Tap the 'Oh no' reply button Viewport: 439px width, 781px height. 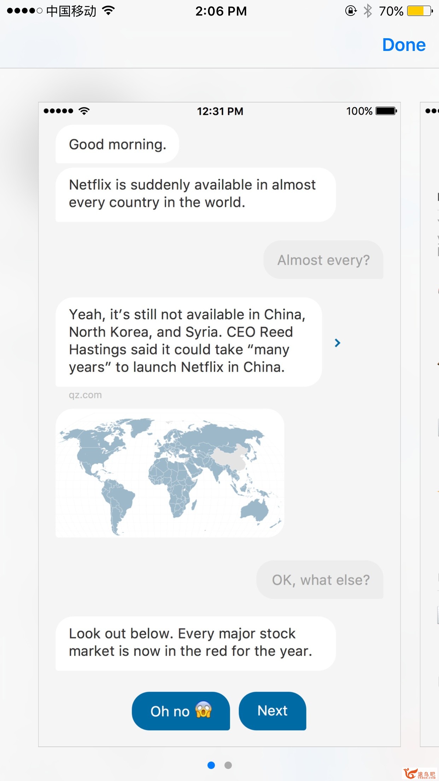pyautogui.click(x=181, y=711)
